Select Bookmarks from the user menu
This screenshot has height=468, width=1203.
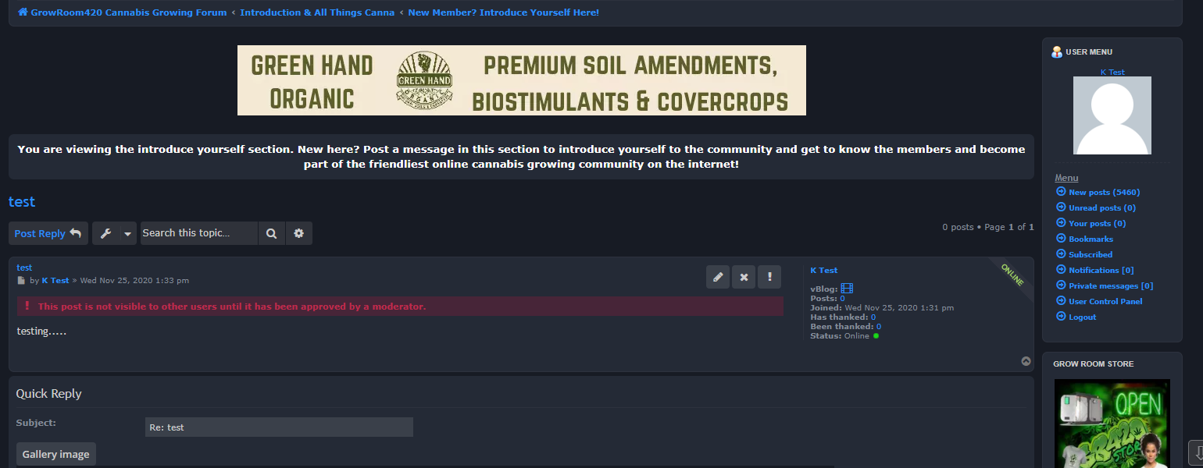(1091, 239)
